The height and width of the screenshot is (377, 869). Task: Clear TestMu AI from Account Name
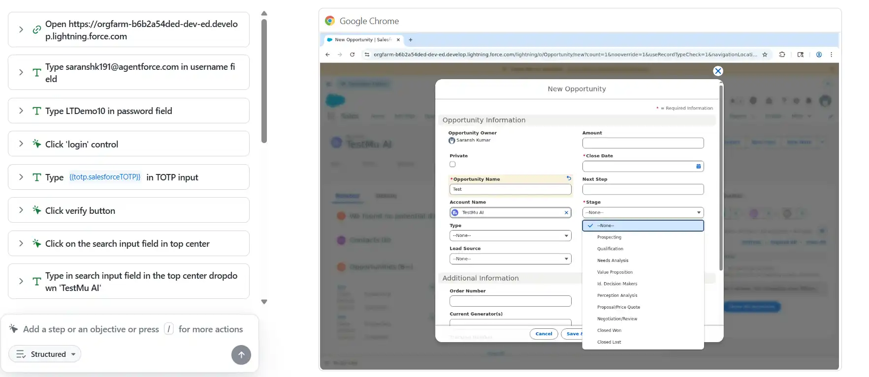[566, 212]
